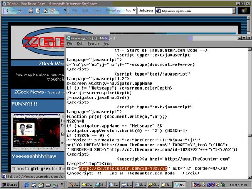Click the volume speaker icon in system tray
The width and height of the screenshot is (252, 189).
[218, 185]
